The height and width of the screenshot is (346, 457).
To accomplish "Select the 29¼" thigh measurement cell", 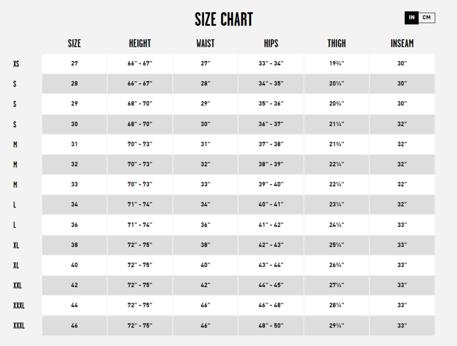I will [336, 326].
